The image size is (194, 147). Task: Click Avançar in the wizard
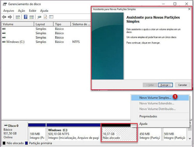165,85
